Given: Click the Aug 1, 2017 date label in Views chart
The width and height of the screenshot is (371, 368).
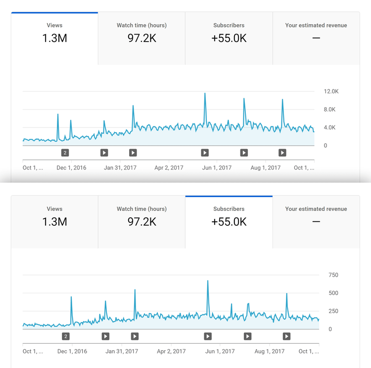Looking at the screenshot, I should (266, 168).
